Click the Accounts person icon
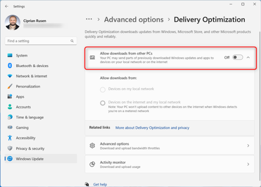 pyautogui.click(x=10, y=107)
